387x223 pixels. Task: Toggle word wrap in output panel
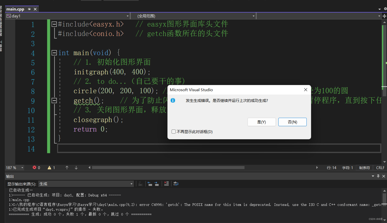(176, 184)
